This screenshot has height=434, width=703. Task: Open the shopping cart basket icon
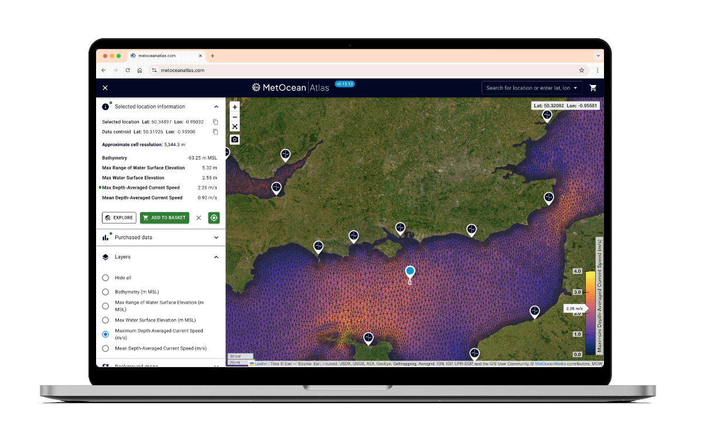593,88
